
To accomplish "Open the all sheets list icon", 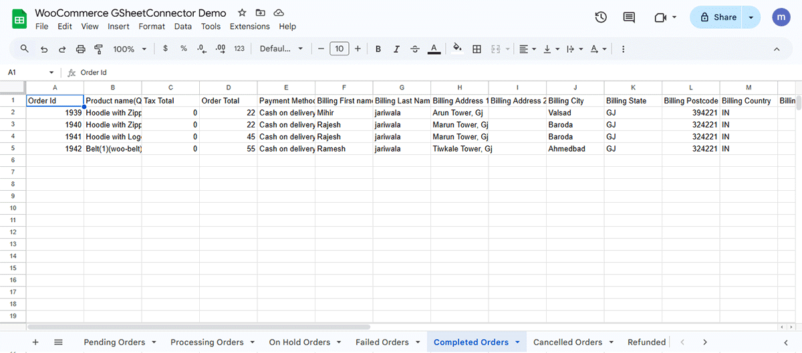I will [x=58, y=342].
